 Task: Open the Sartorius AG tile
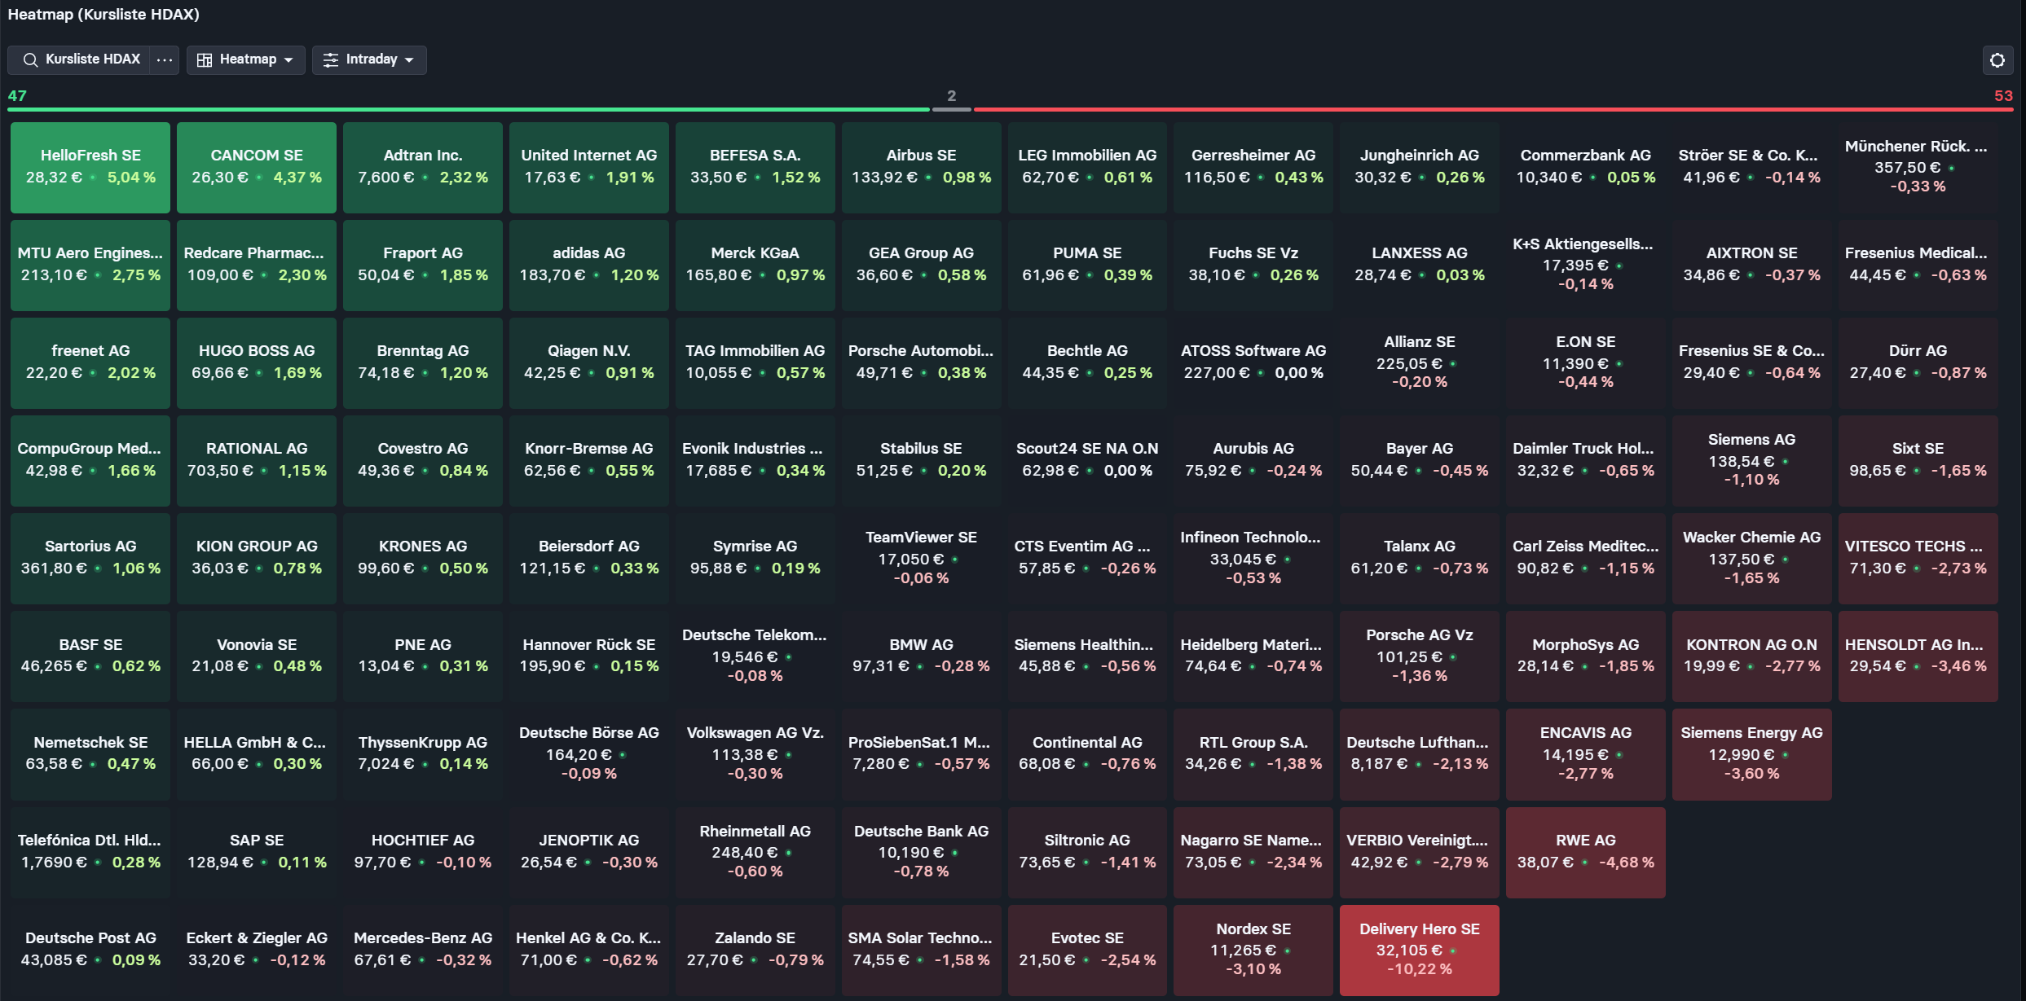tap(90, 558)
